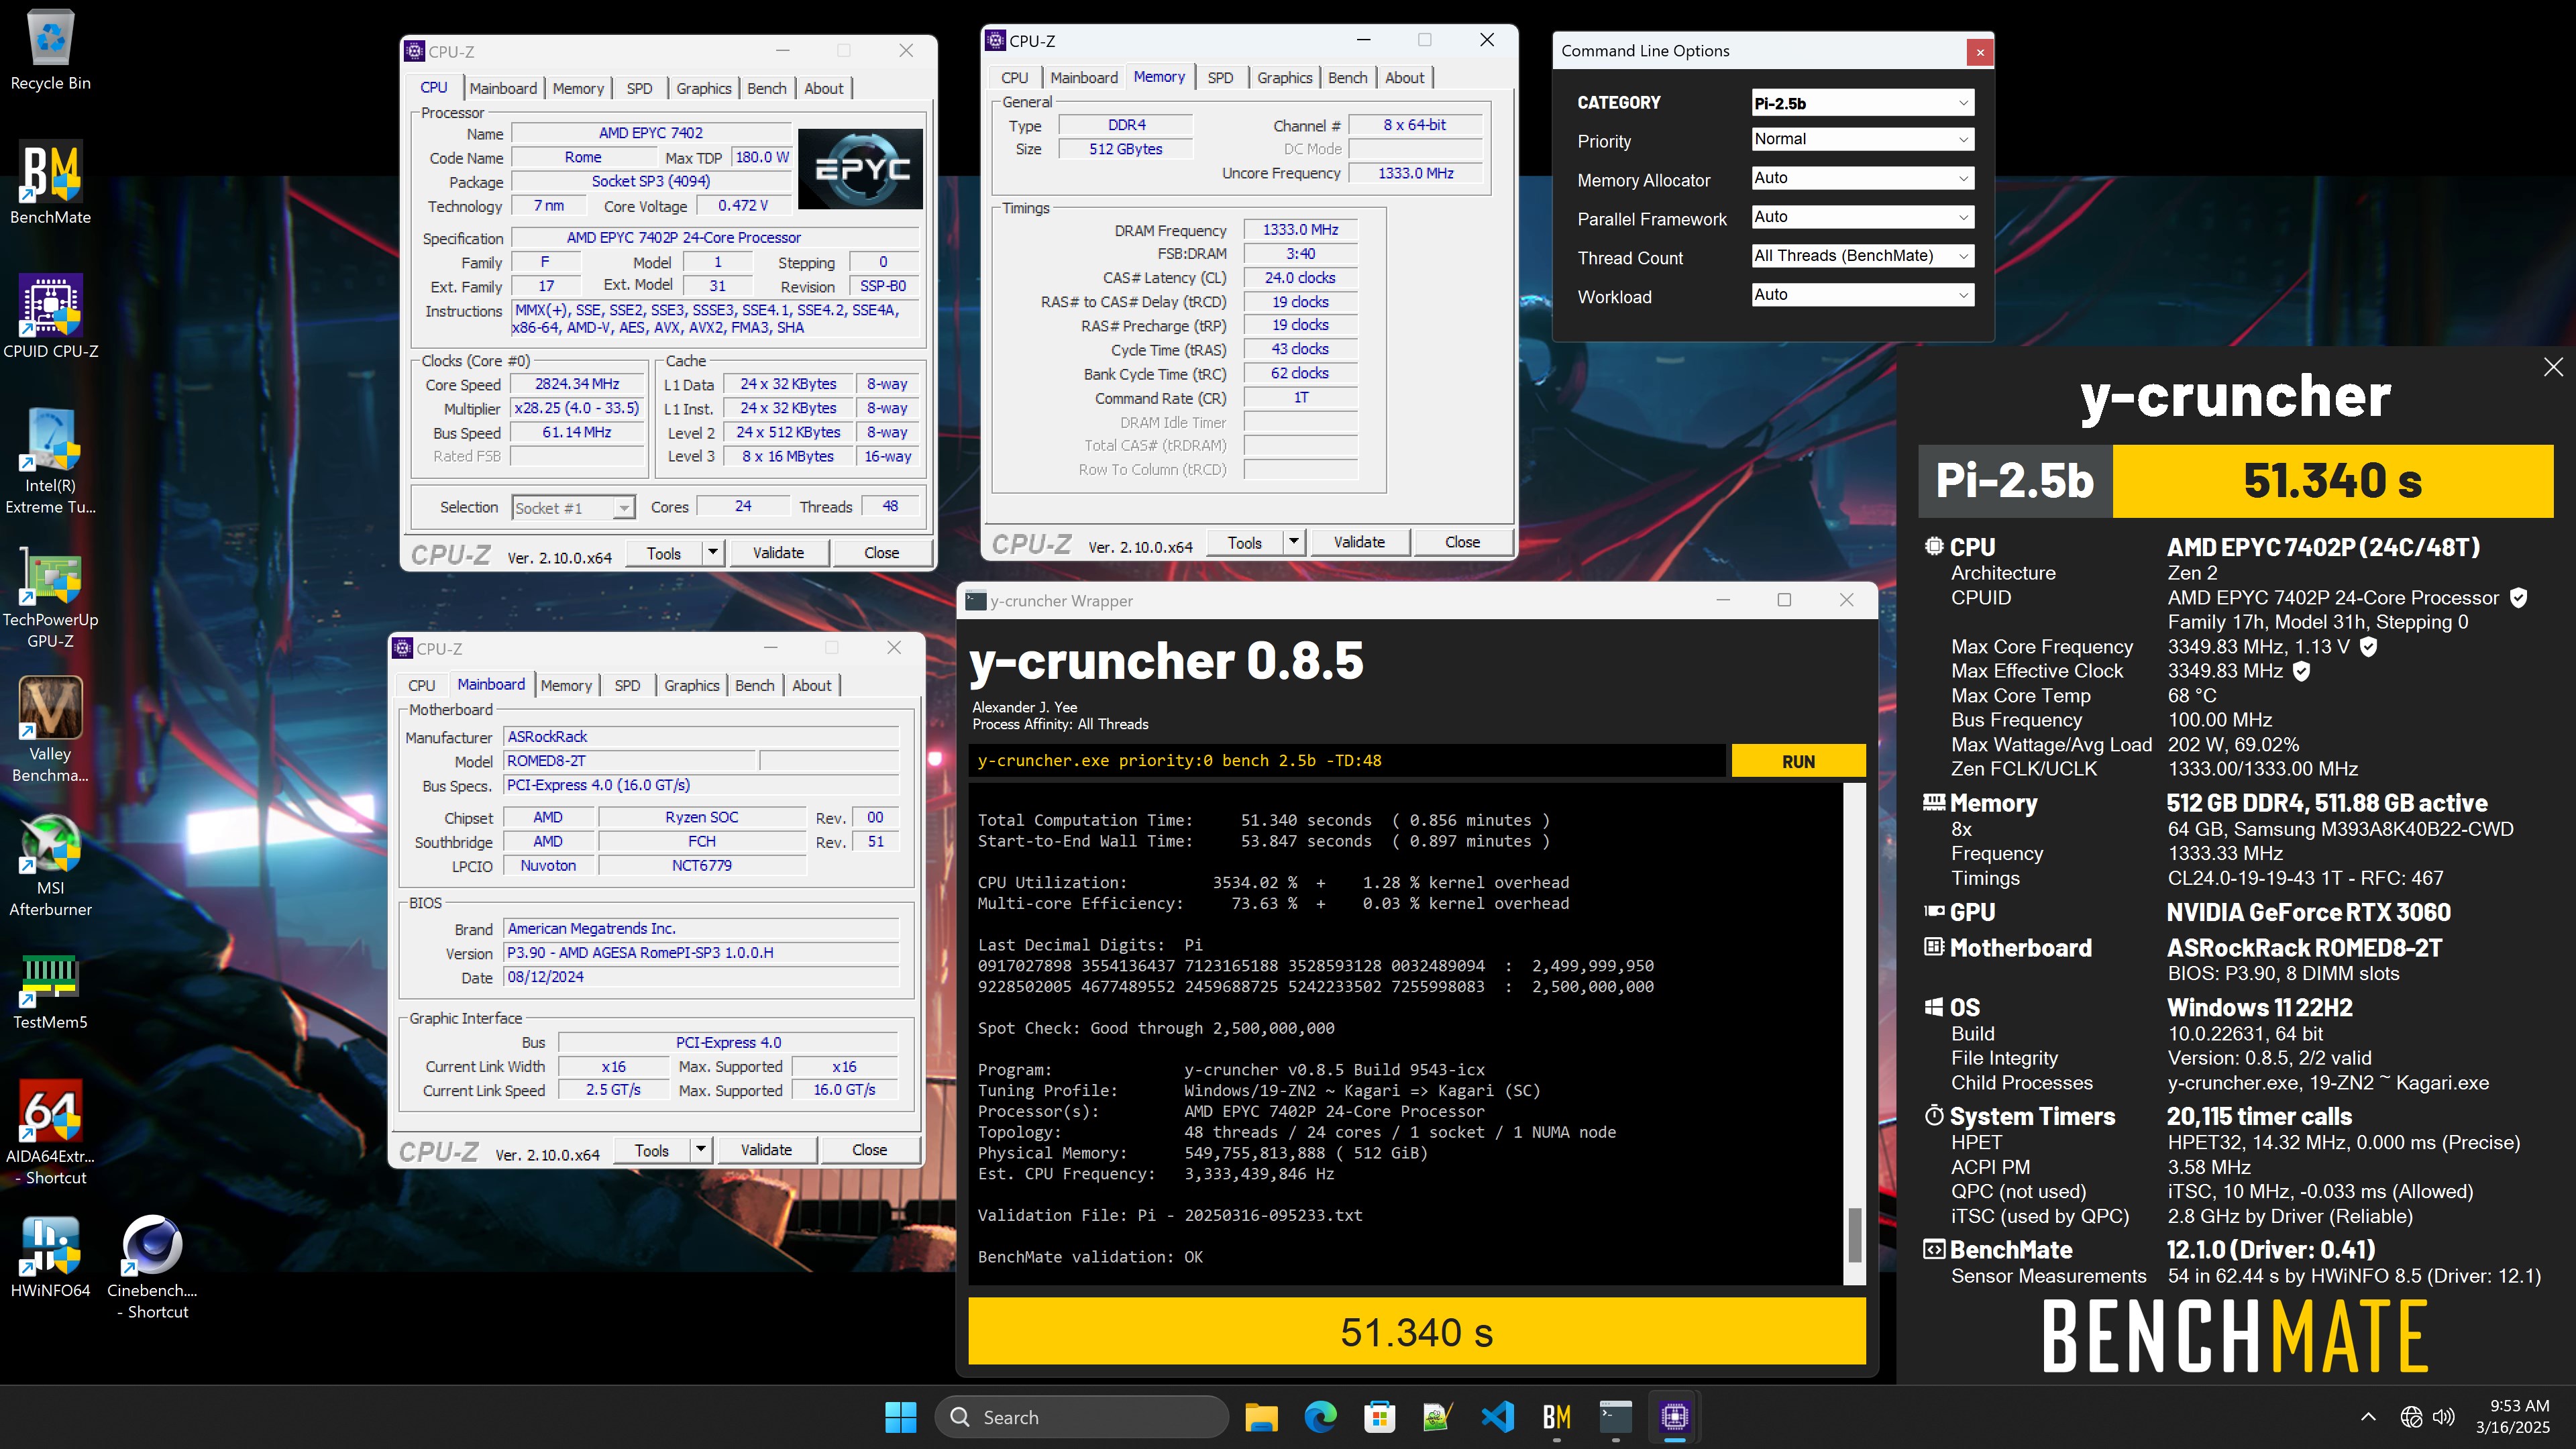This screenshot has width=2576, height=1449.
Task: Click the Windows Start button
Action: [x=900, y=1417]
